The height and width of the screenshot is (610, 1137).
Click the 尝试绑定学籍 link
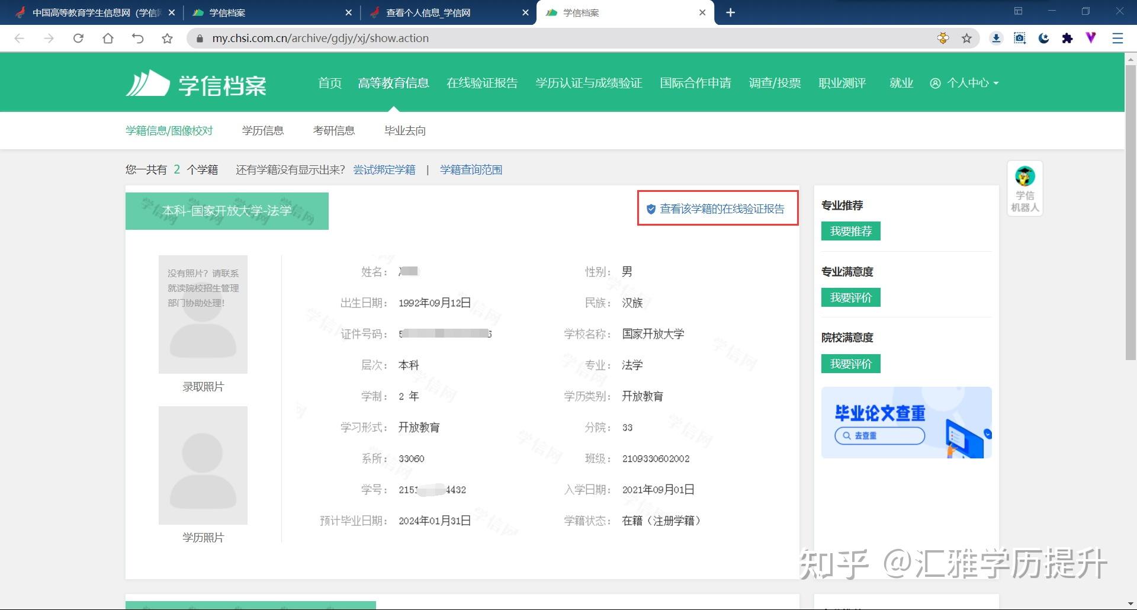(384, 170)
